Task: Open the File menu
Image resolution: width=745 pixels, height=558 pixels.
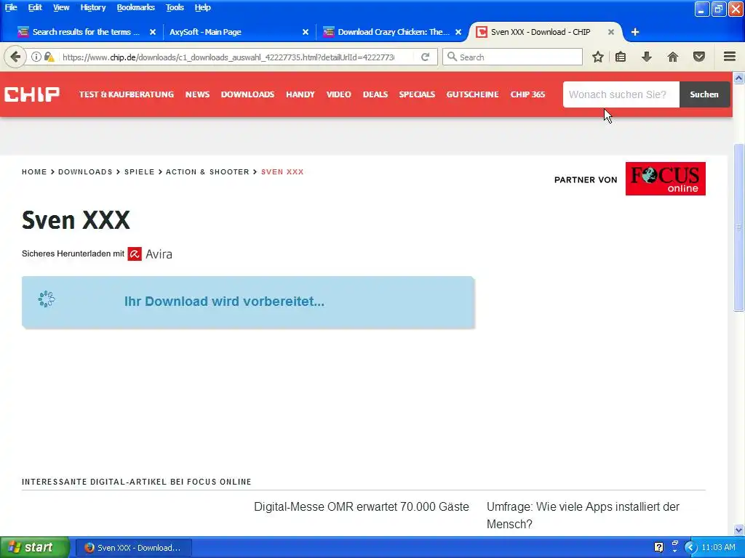Action: [x=11, y=7]
